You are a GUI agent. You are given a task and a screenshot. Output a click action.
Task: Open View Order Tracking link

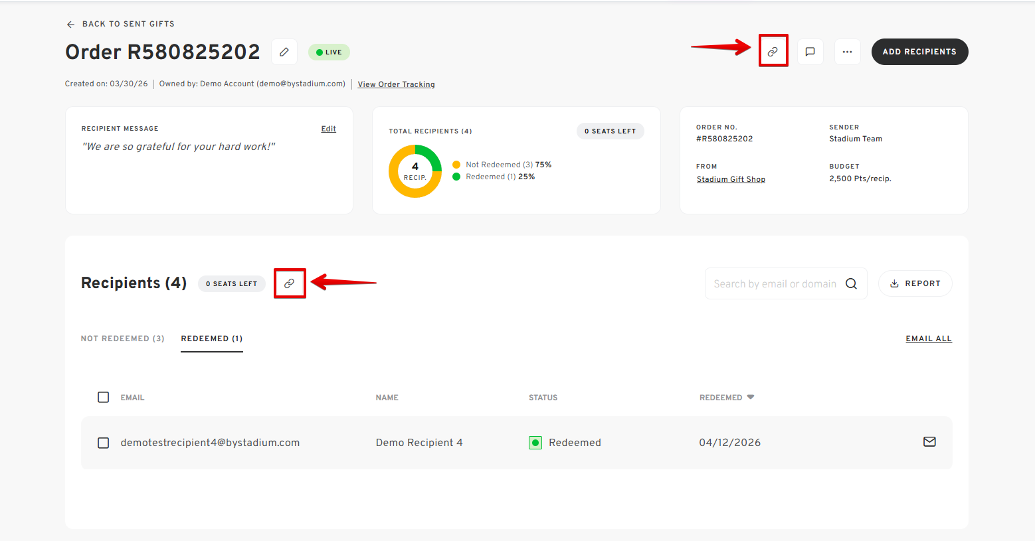click(396, 84)
